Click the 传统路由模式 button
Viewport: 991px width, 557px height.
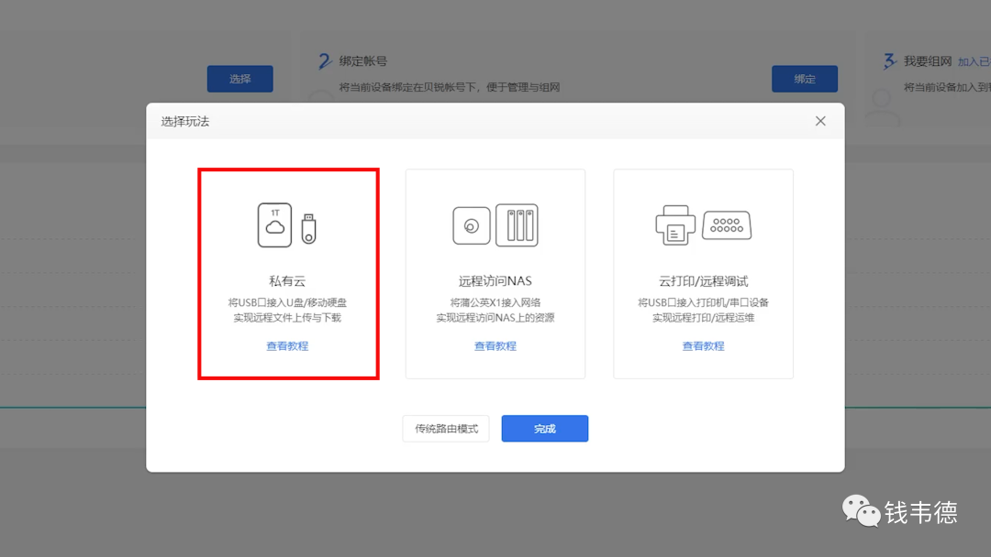click(x=446, y=429)
